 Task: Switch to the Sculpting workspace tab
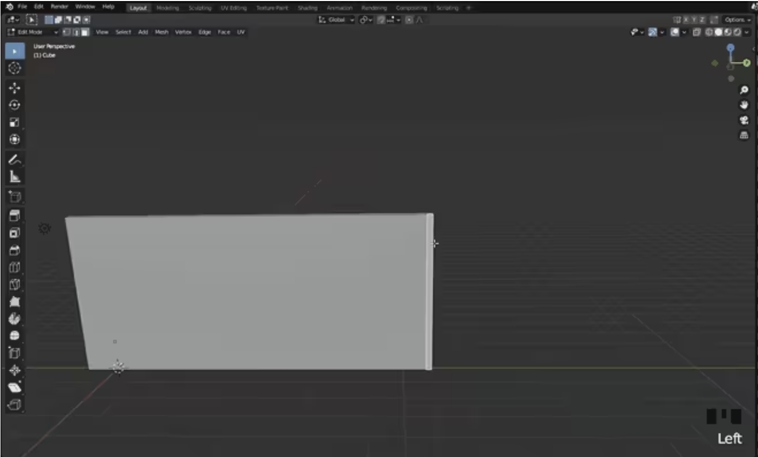(x=200, y=8)
